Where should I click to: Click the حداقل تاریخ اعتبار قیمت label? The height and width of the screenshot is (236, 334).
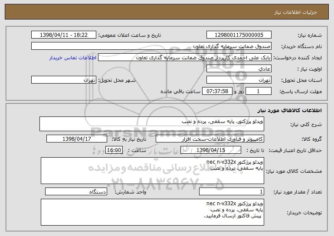click(295, 150)
